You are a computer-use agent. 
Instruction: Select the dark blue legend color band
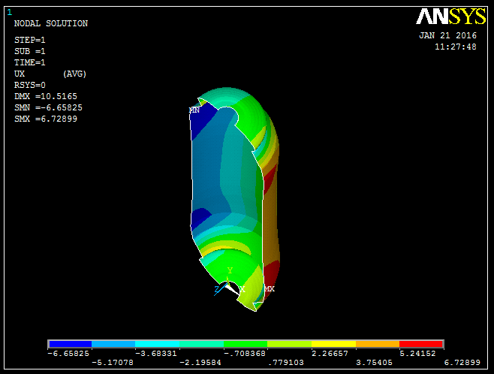(69, 343)
